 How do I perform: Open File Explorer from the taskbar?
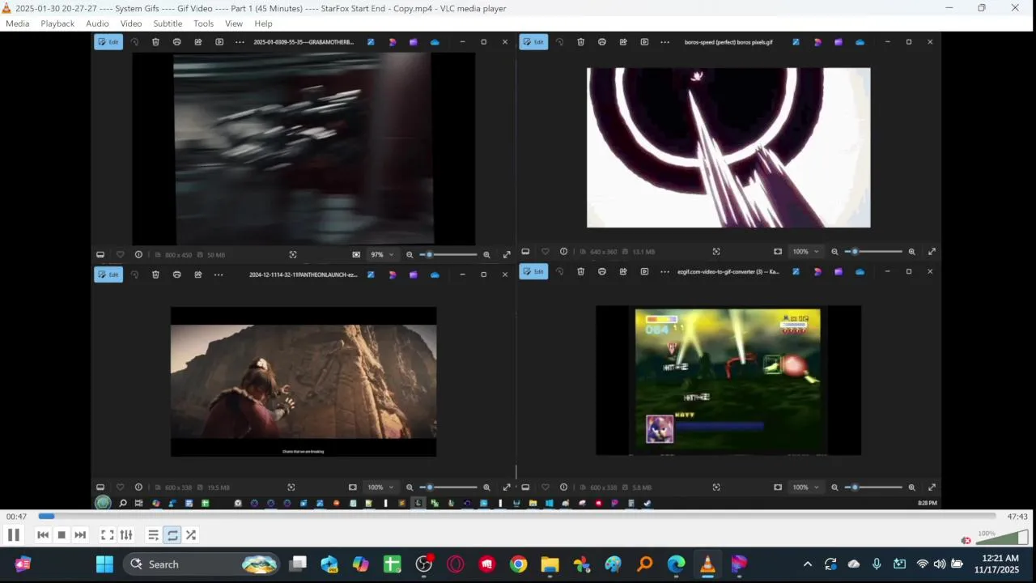550,564
